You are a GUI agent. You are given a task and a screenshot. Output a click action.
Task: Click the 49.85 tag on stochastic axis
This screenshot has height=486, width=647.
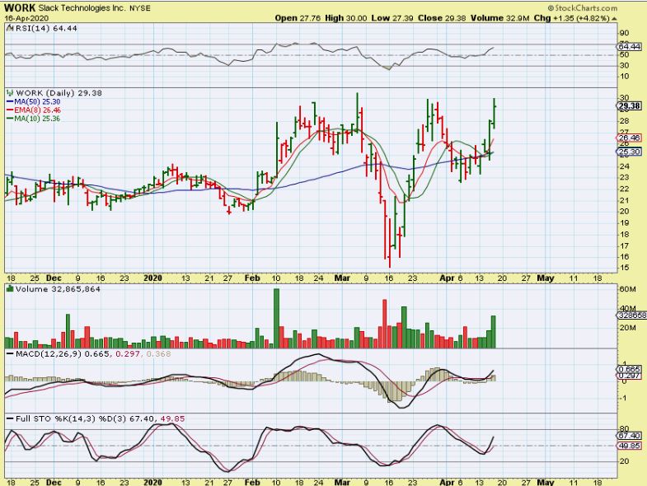pos(630,446)
